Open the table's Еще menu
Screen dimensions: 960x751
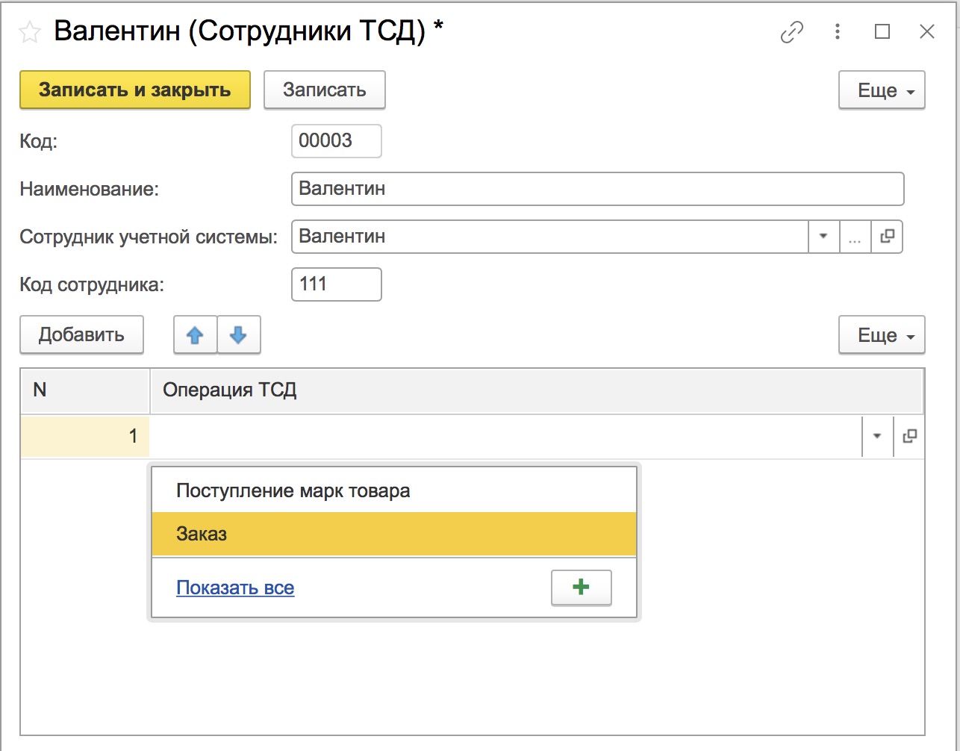pyautogui.click(x=882, y=335)
